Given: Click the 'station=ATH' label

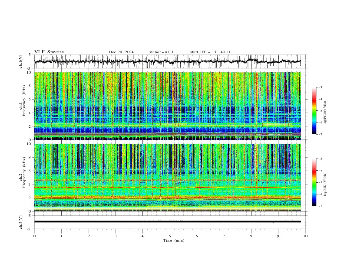Looking at the screenshot, I should tap(161, 52).
